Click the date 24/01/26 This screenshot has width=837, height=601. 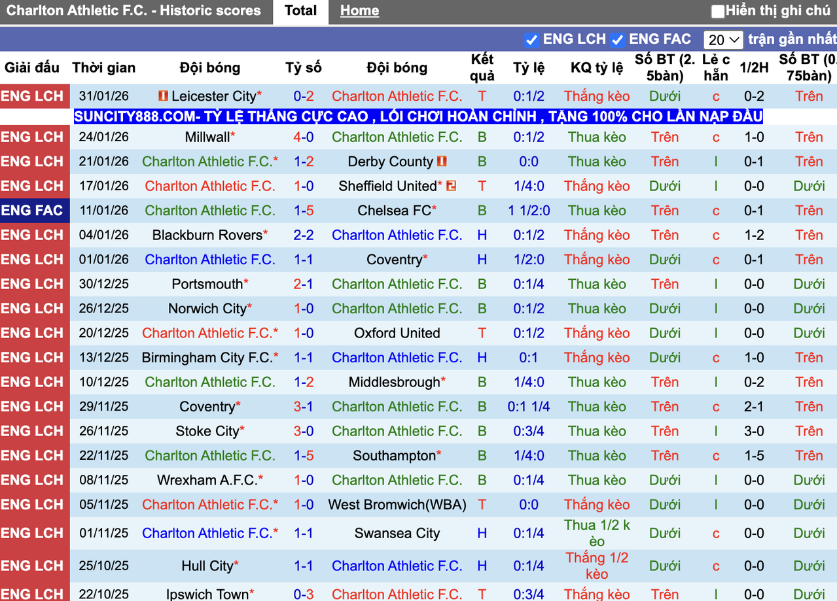[x=104, y=137]
